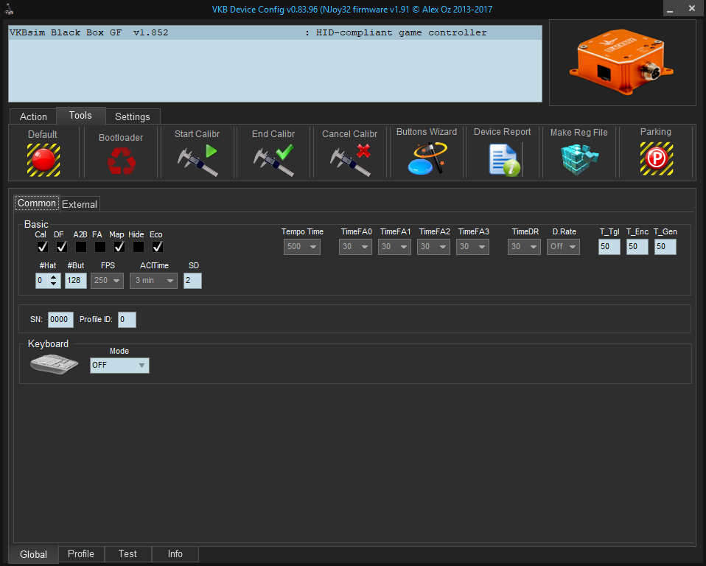The height and width of the screenshot is (566, 706).
Task: Open the Buttons Wizard
Action: (x=427, y=158)
